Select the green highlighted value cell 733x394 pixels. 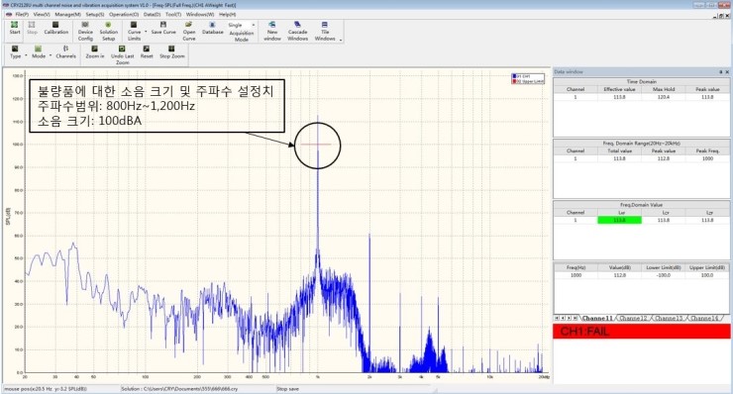pos(619,220)
